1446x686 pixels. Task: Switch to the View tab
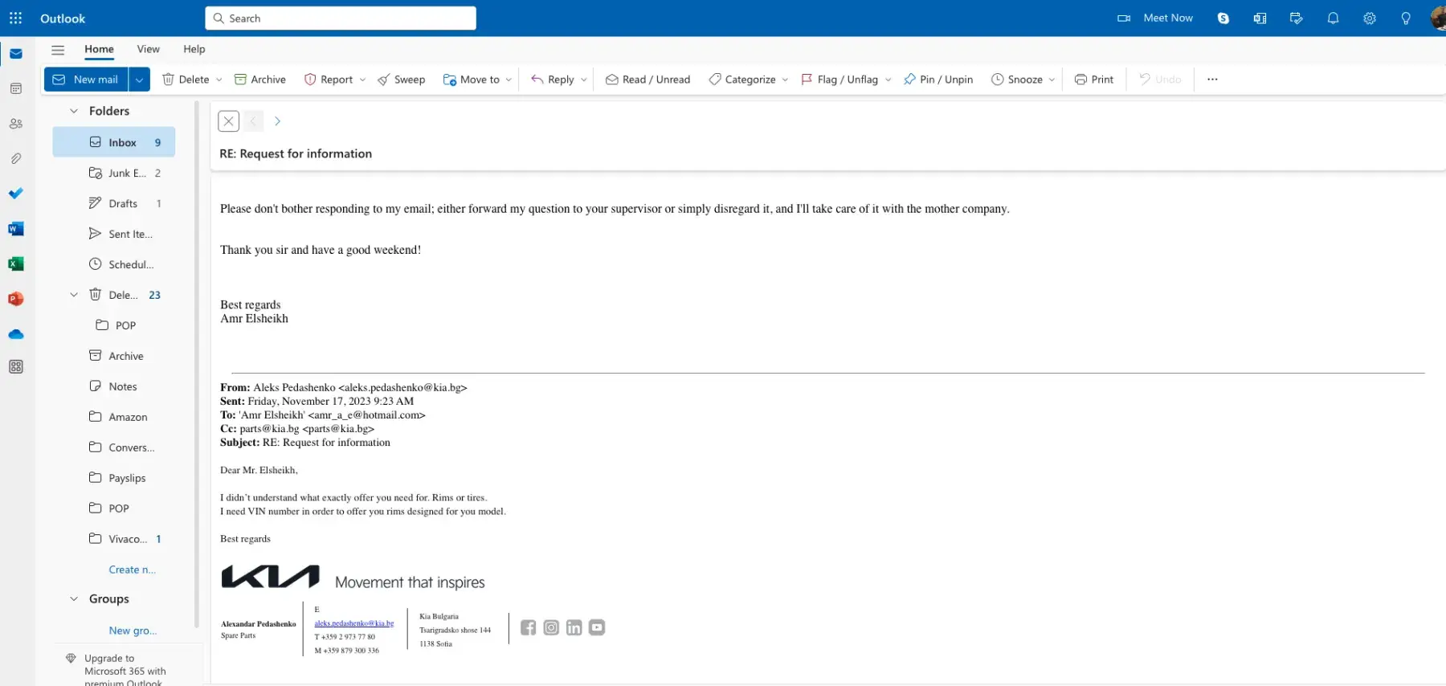click(x=148, y=49)
